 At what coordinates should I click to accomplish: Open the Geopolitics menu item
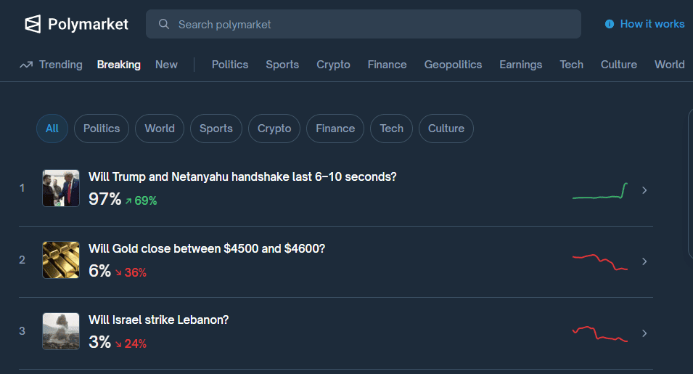click(453, 65)
